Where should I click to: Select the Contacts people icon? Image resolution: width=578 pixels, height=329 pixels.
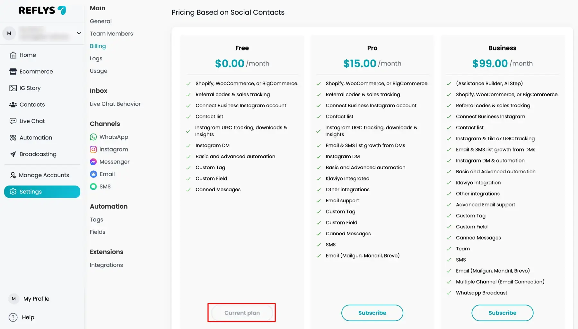coord(13,105)
